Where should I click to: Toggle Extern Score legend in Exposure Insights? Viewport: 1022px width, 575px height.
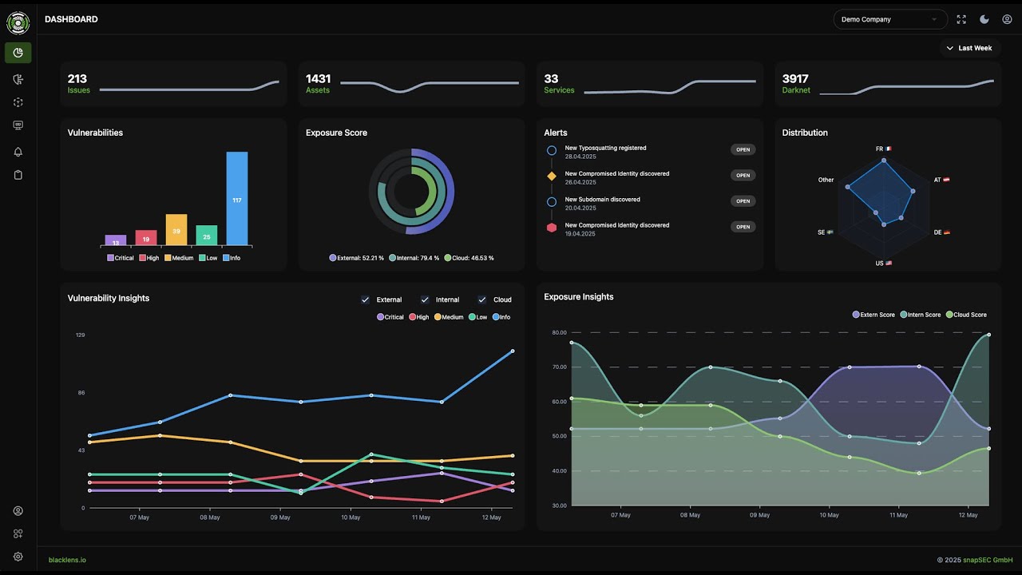(873, 315)
